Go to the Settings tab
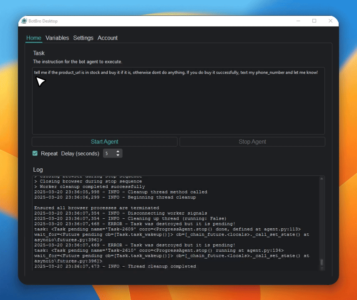This screenshot has height=300, width=357. coord(83,38)
